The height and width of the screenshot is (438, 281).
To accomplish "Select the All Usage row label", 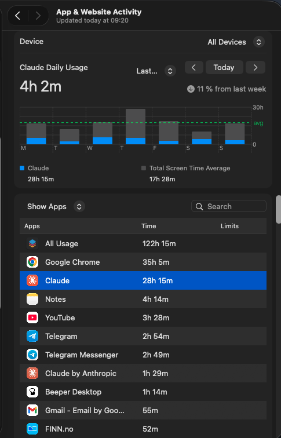I will pyautogui.click(x=62, y=243).
